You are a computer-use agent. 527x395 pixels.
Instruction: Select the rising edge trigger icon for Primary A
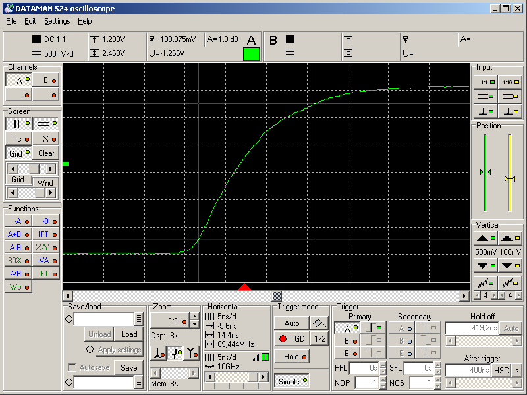374,328
